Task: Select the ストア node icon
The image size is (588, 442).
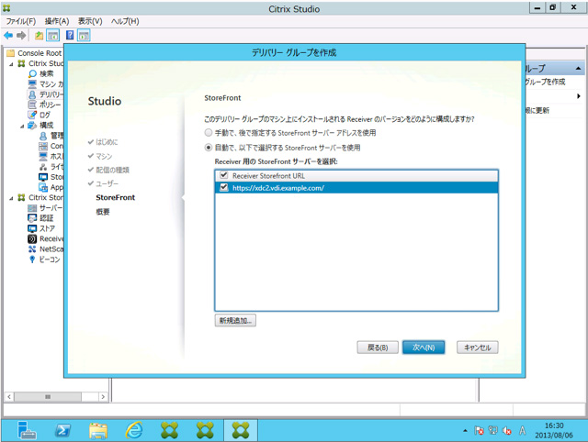Action: pyautogui.click(x=33, y=228)
